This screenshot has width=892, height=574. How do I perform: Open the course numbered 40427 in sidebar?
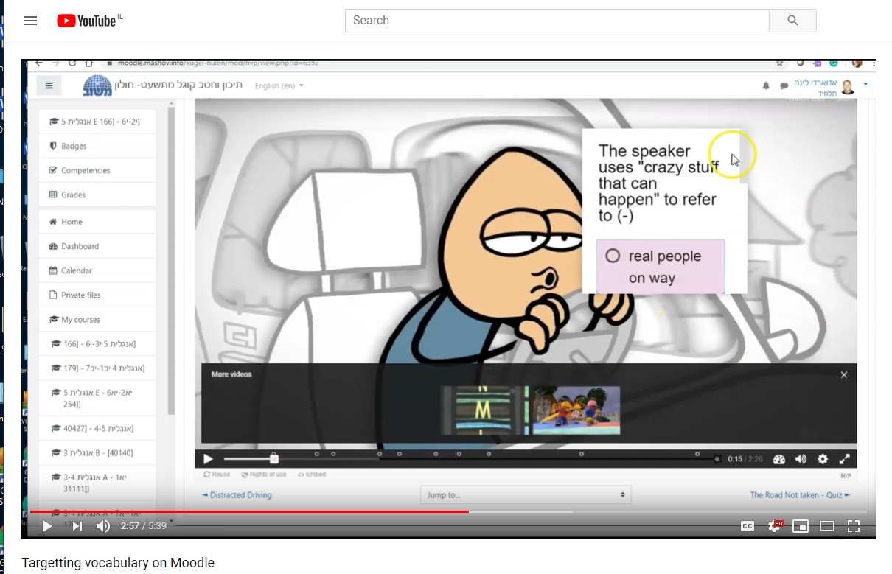click(97, 428)
